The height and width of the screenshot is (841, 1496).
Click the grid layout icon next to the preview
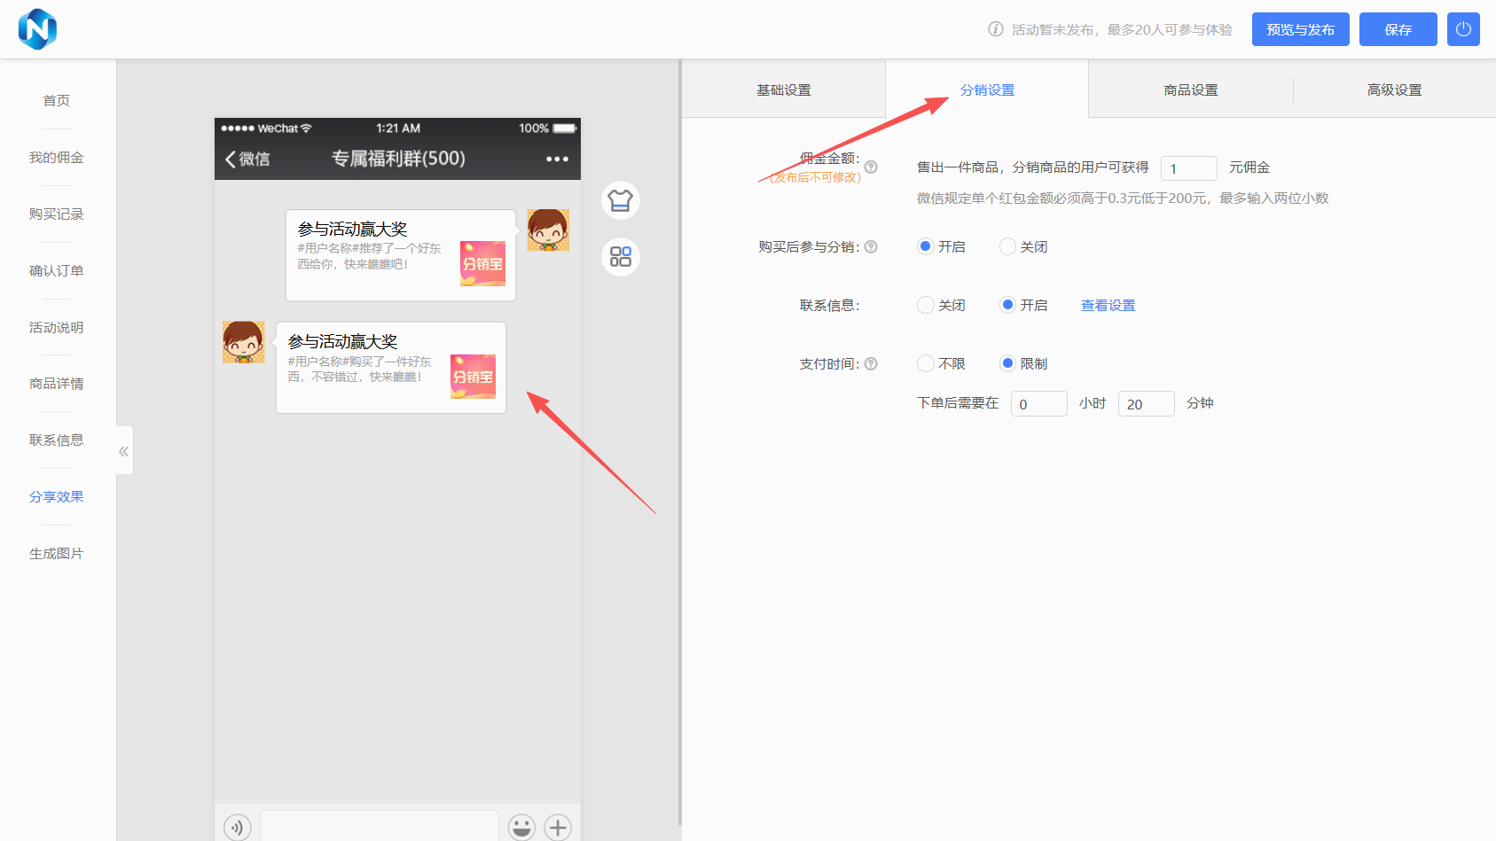click(x=620, y=257)
